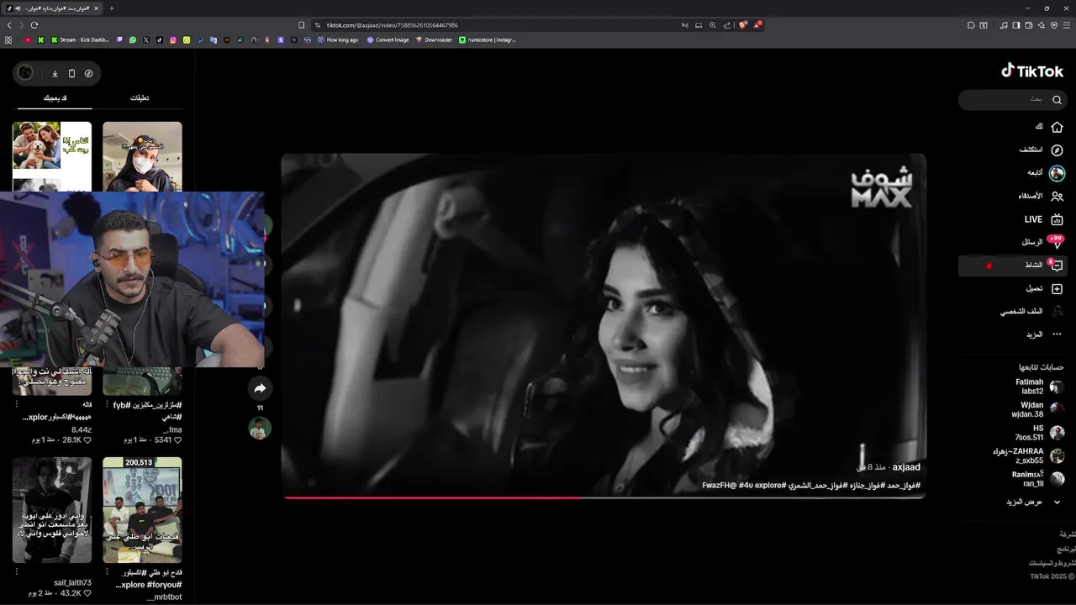Screen dimensions: 1076x605
Task: Open the Upload plus icon
Action: (1057, 288)
